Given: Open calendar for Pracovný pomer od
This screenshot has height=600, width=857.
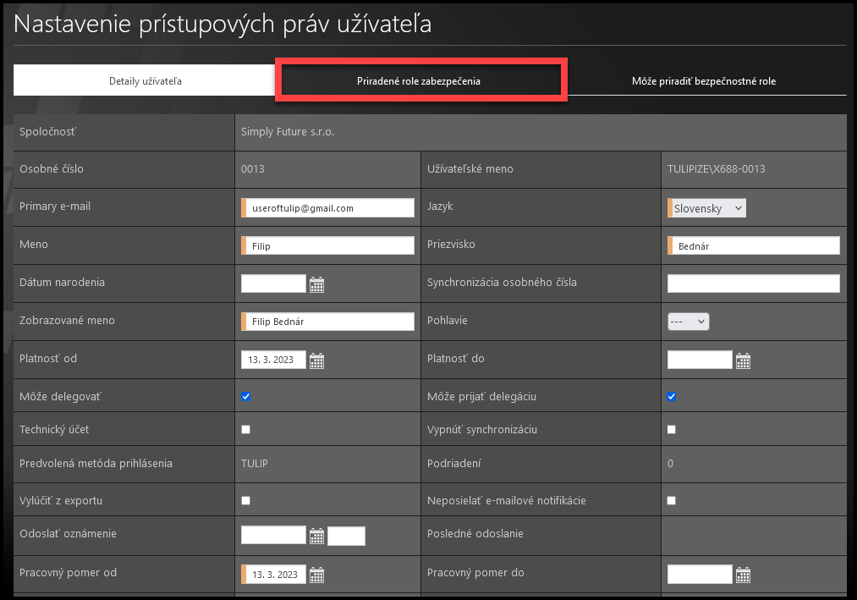Looking at the screenshot, I should (316, 575).
